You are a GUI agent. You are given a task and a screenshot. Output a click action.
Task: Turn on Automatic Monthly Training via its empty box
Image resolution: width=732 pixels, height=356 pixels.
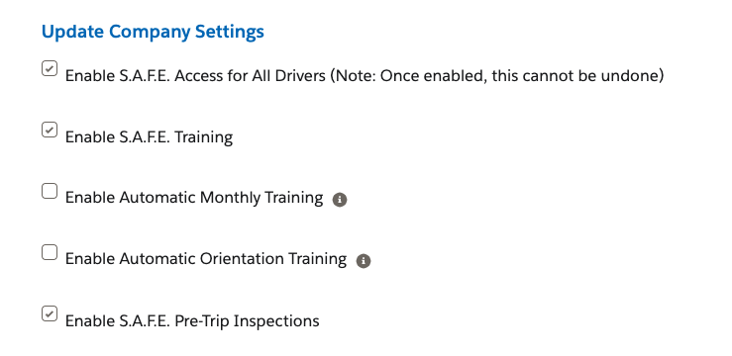pyautogui.click(x=50, y=191)
